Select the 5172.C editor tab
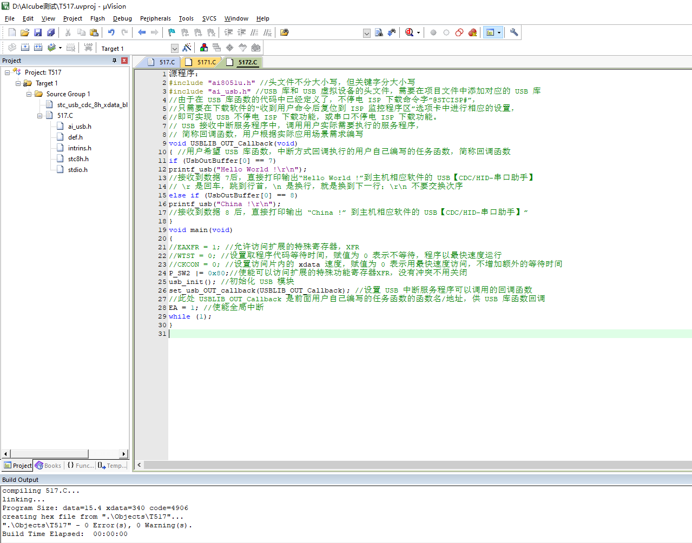This screenshot has width=692, height=543. pyautogui.click(x=242, y=62)
